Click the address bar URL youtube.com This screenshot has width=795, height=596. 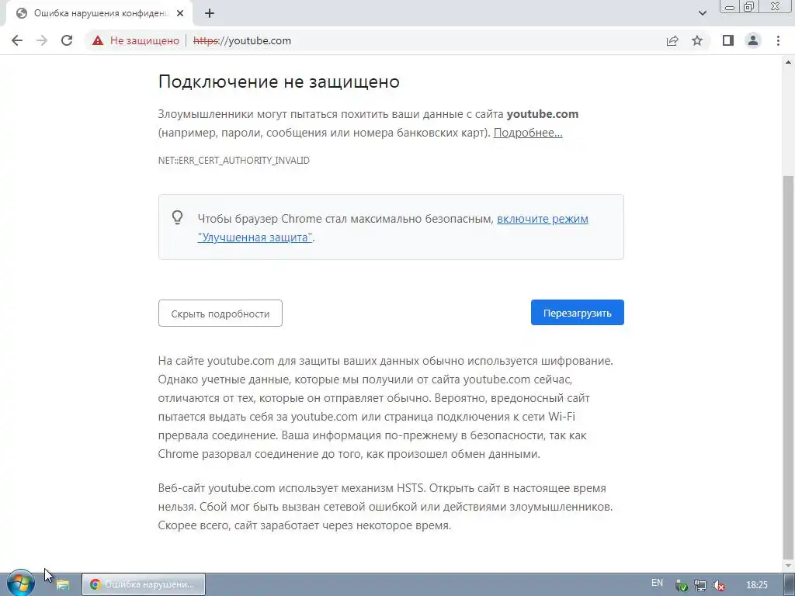pos(242,40)
